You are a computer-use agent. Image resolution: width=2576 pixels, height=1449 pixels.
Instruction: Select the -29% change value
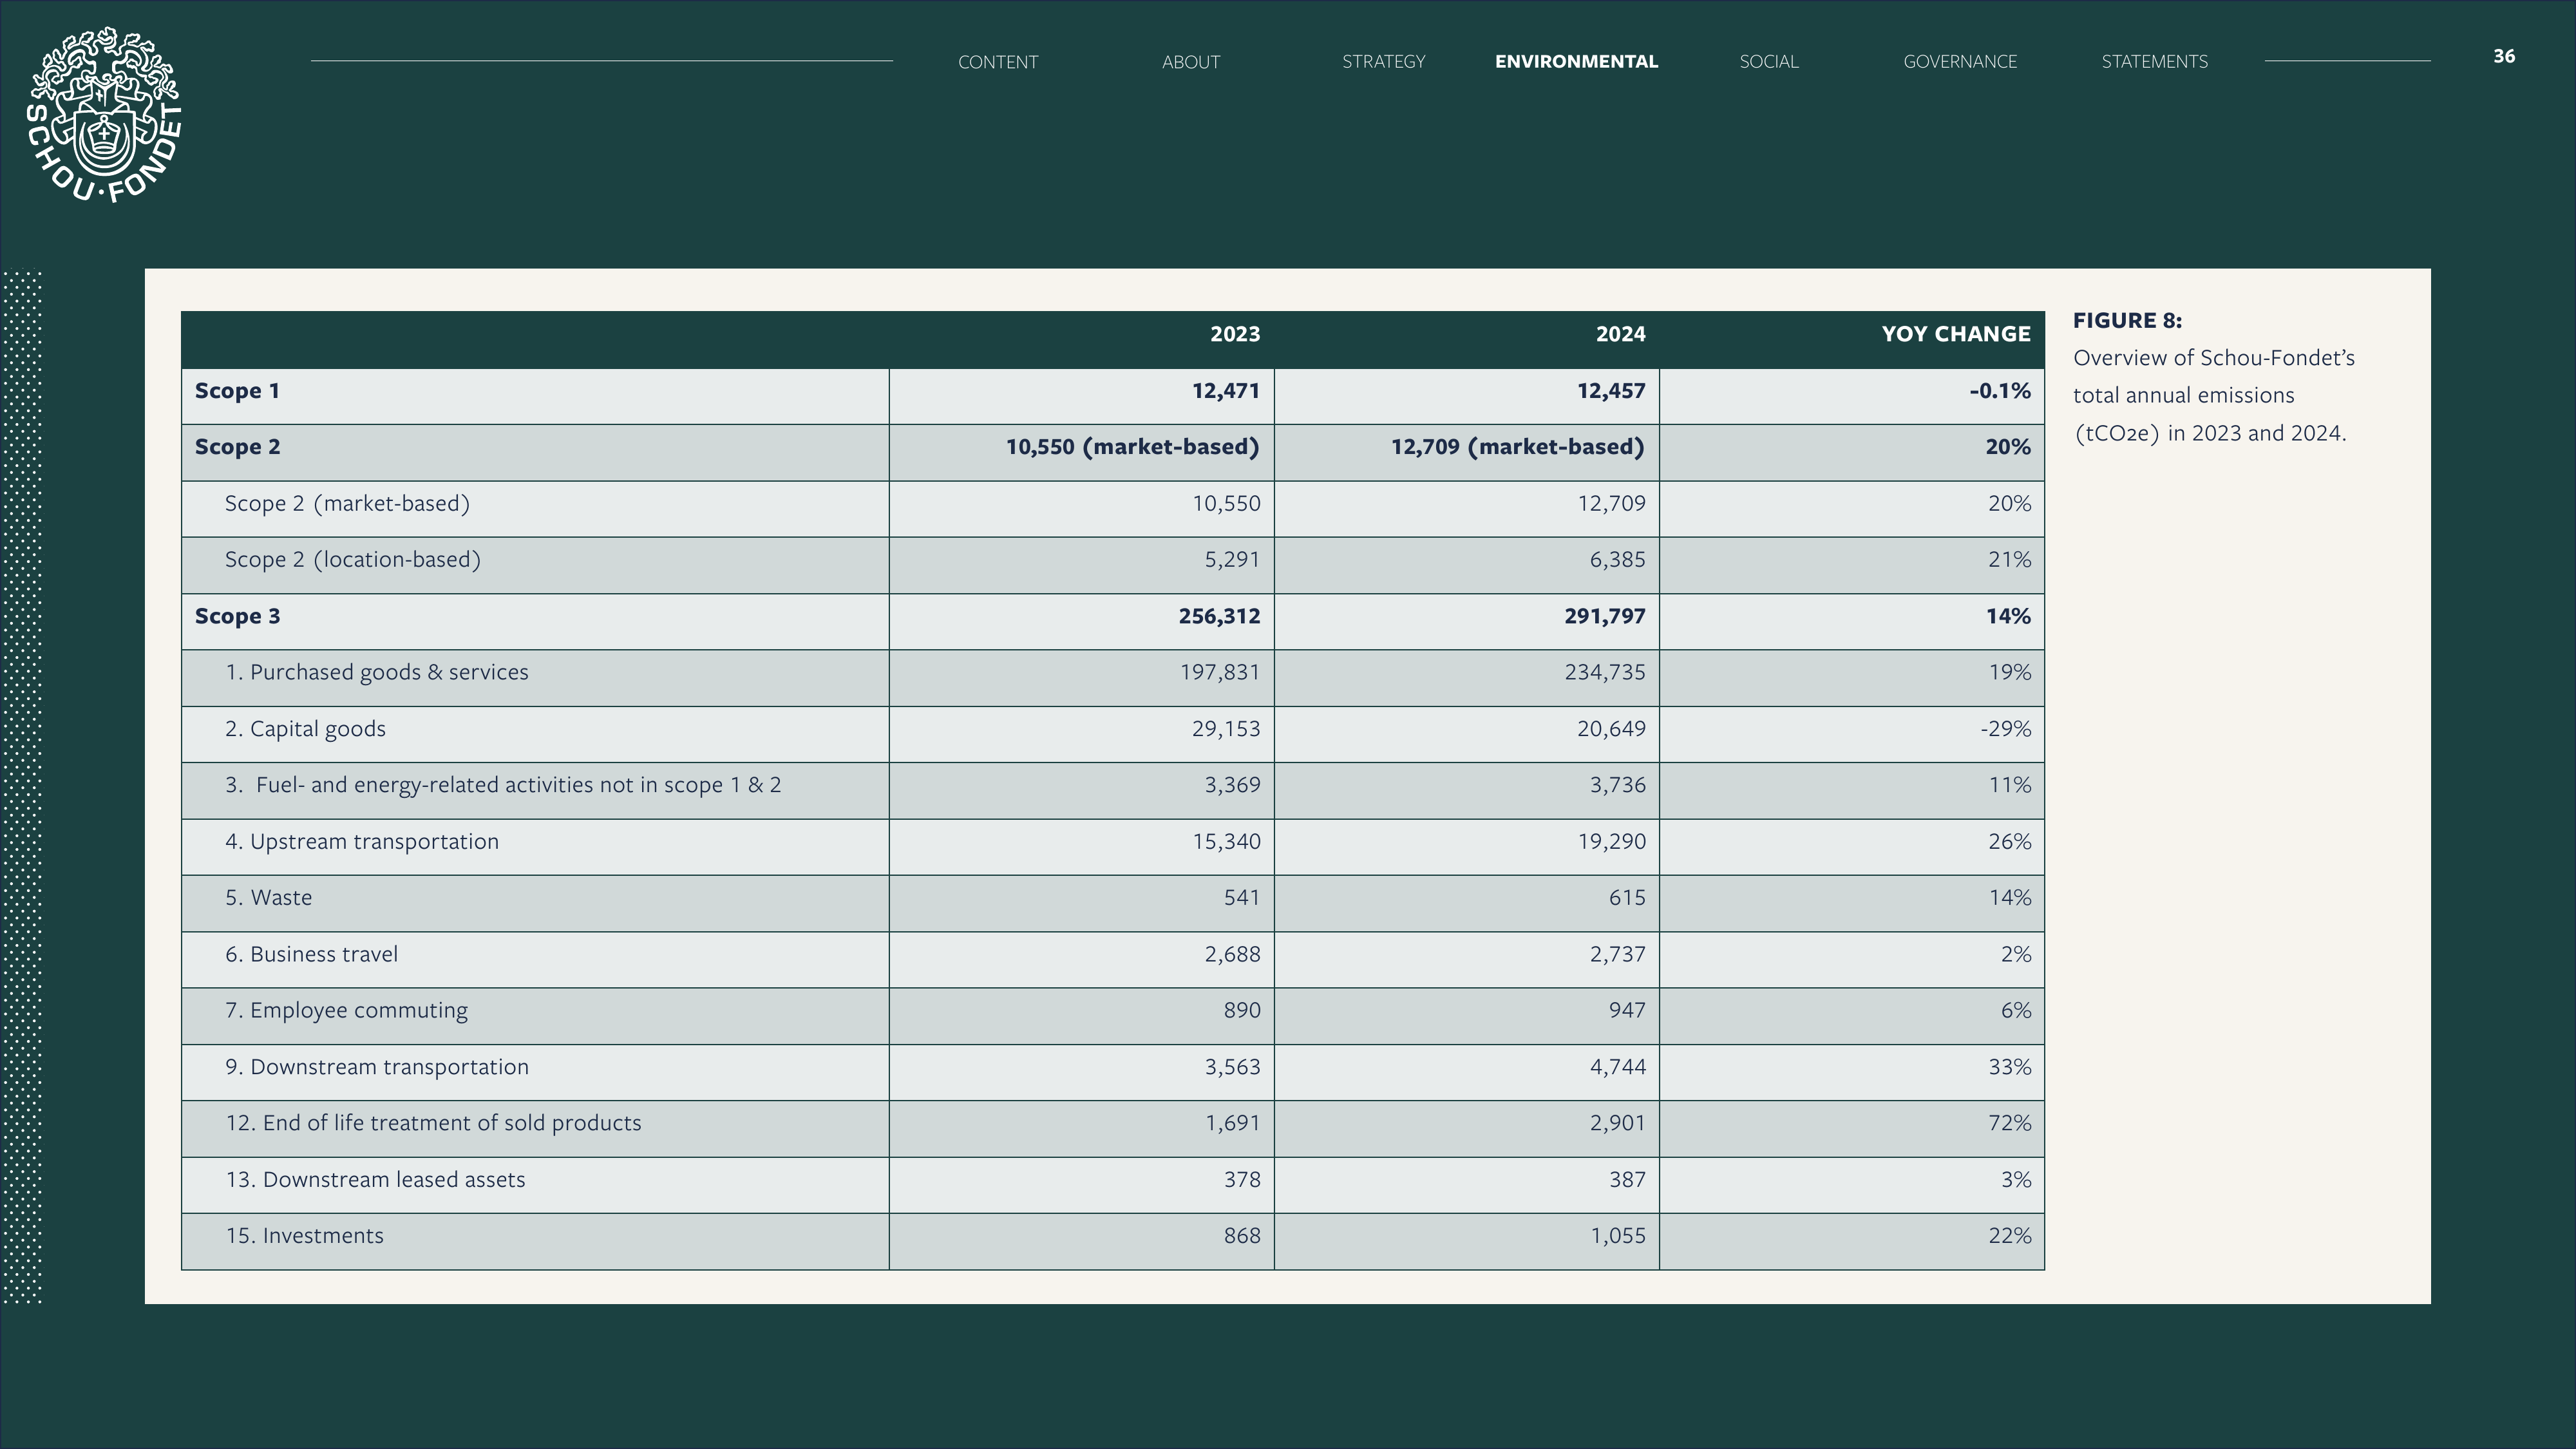2006,729
